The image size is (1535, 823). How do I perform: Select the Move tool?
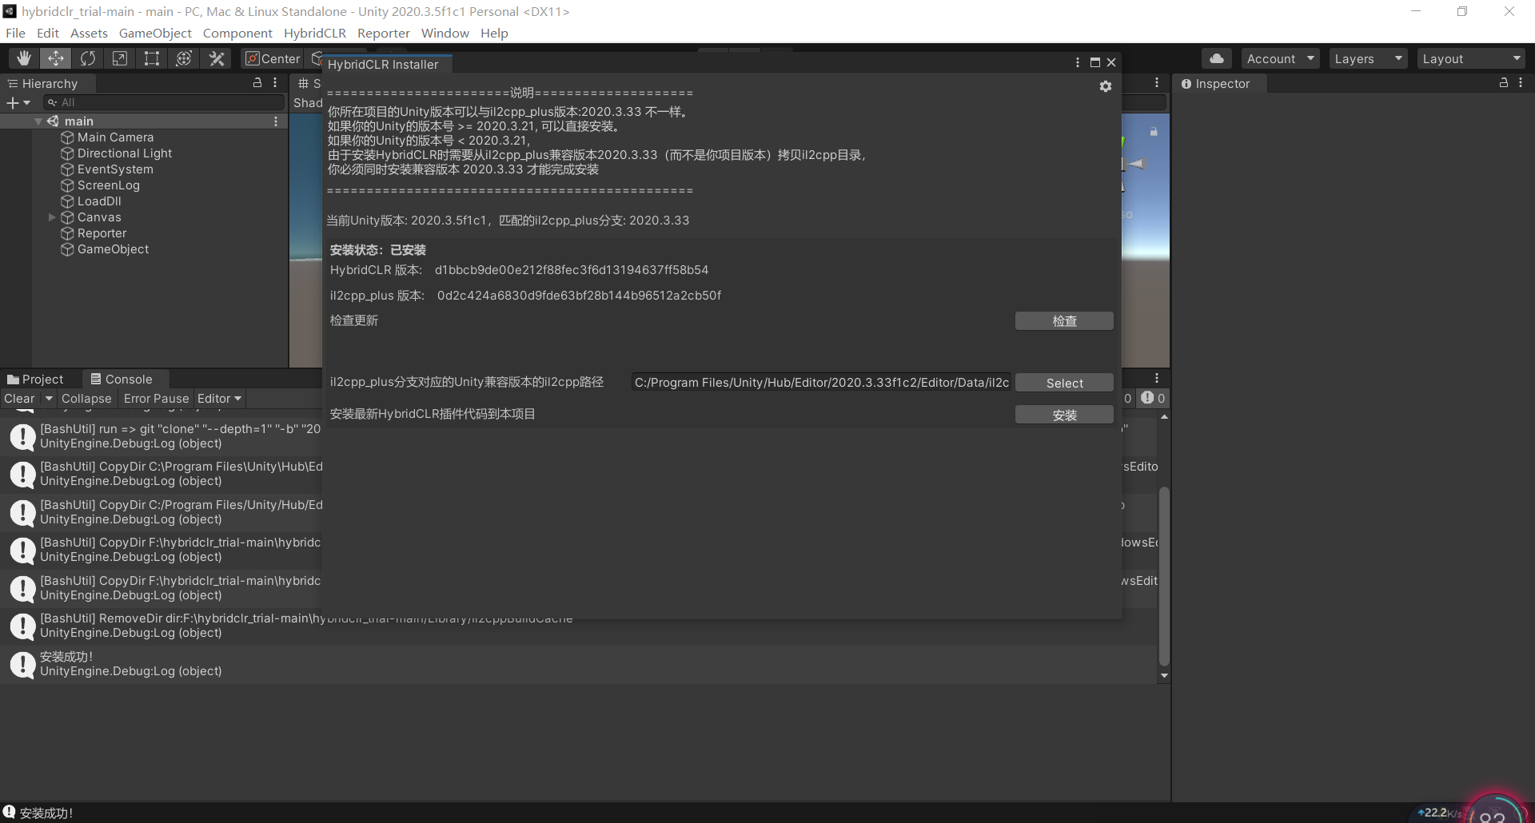56,58
